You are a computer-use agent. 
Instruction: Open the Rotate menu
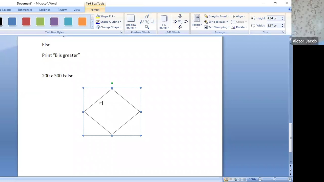pos(239,27)
